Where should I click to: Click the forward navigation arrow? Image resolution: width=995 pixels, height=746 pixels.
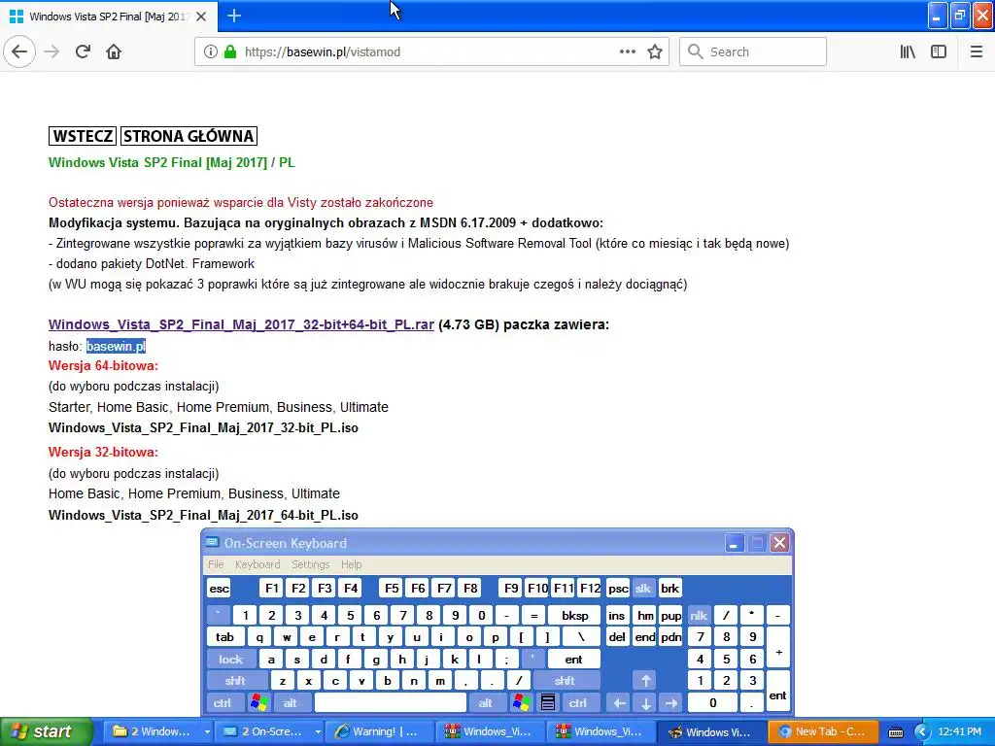[51, 51]
